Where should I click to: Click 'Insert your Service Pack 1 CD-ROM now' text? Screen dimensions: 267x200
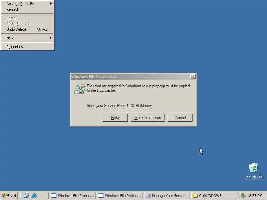[x=119, y=106]
